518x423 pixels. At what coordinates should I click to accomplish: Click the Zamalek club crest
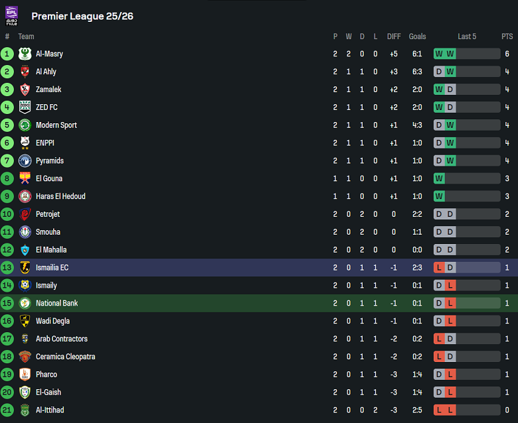point(25,90)
